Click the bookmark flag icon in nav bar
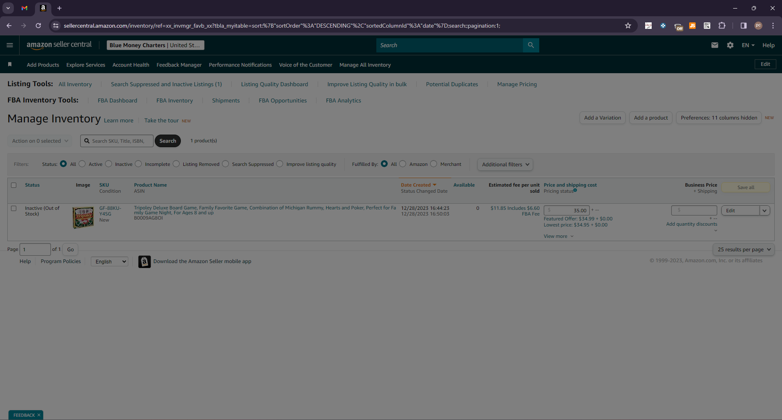The width and height of the screenshot is (782, 420). (x=10, y=65)
